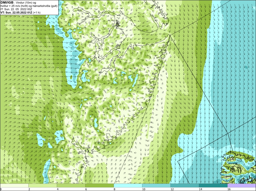Click the 6–8 m/s dark green swatch
Screen dimensions: 256x191
click(100, 185)
